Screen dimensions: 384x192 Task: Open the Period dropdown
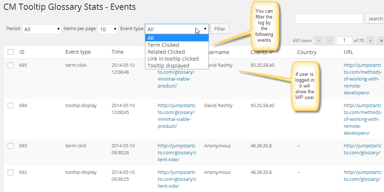coord(42,29)
